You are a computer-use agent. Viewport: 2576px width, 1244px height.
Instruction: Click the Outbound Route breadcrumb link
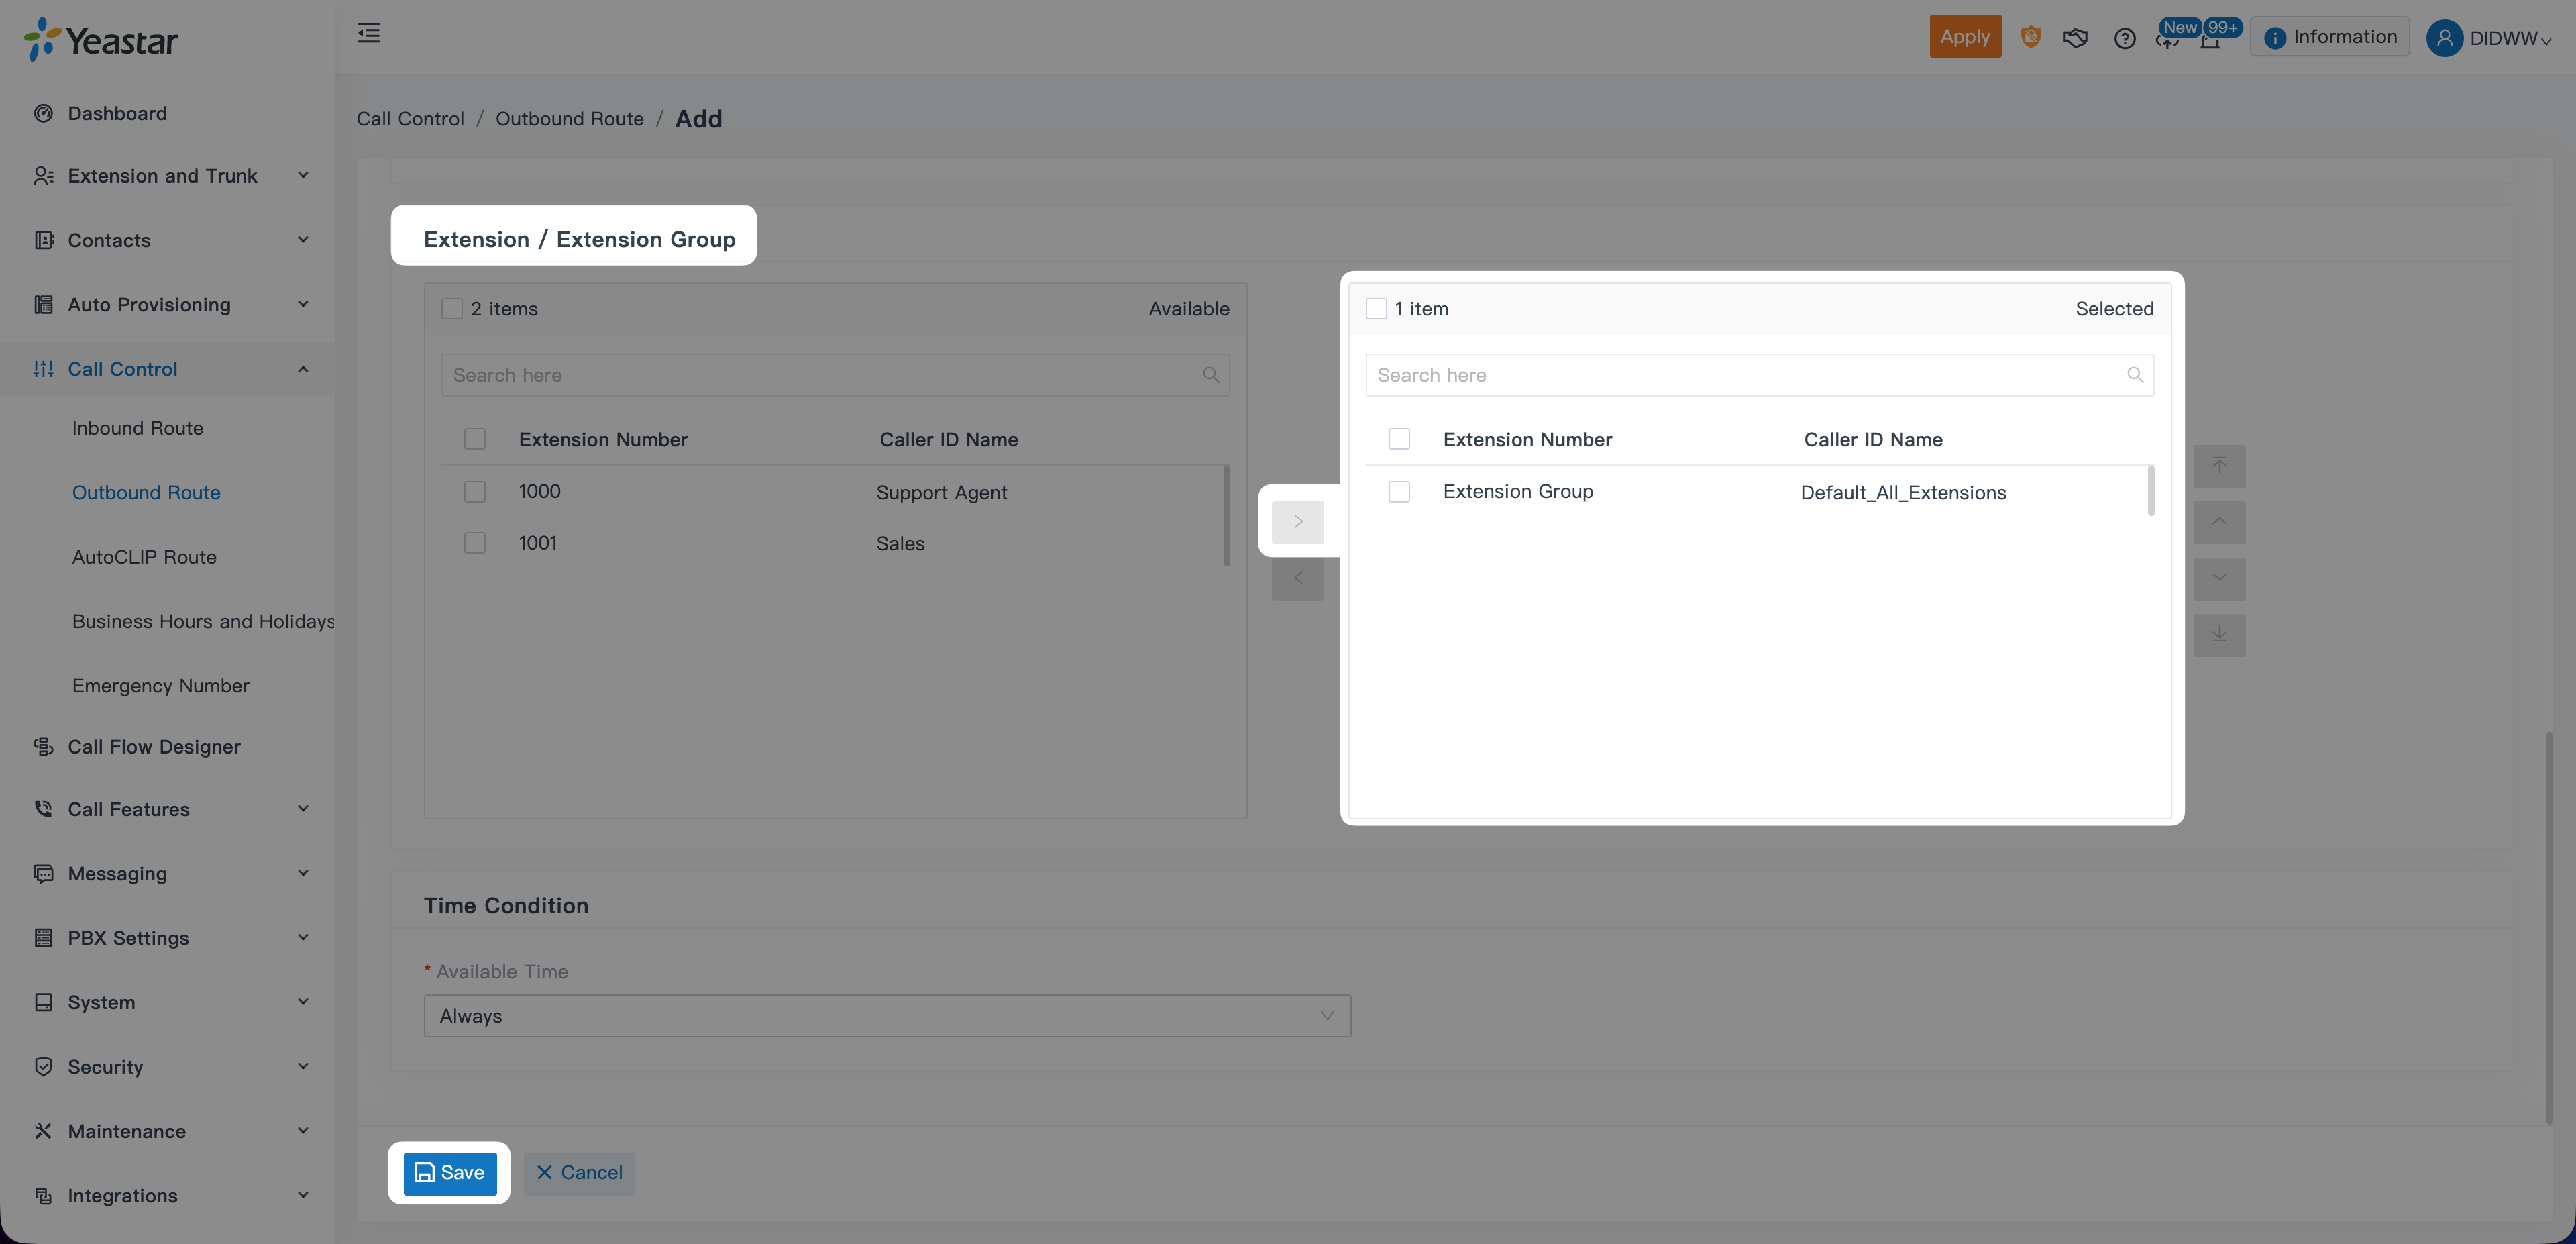(569, 119)
